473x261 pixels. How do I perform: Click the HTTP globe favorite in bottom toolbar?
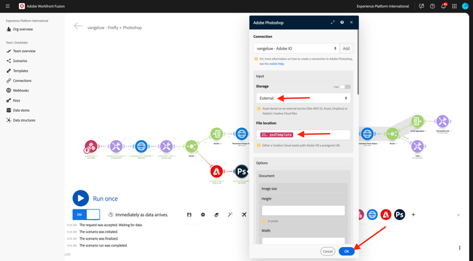tap(372, 214)
